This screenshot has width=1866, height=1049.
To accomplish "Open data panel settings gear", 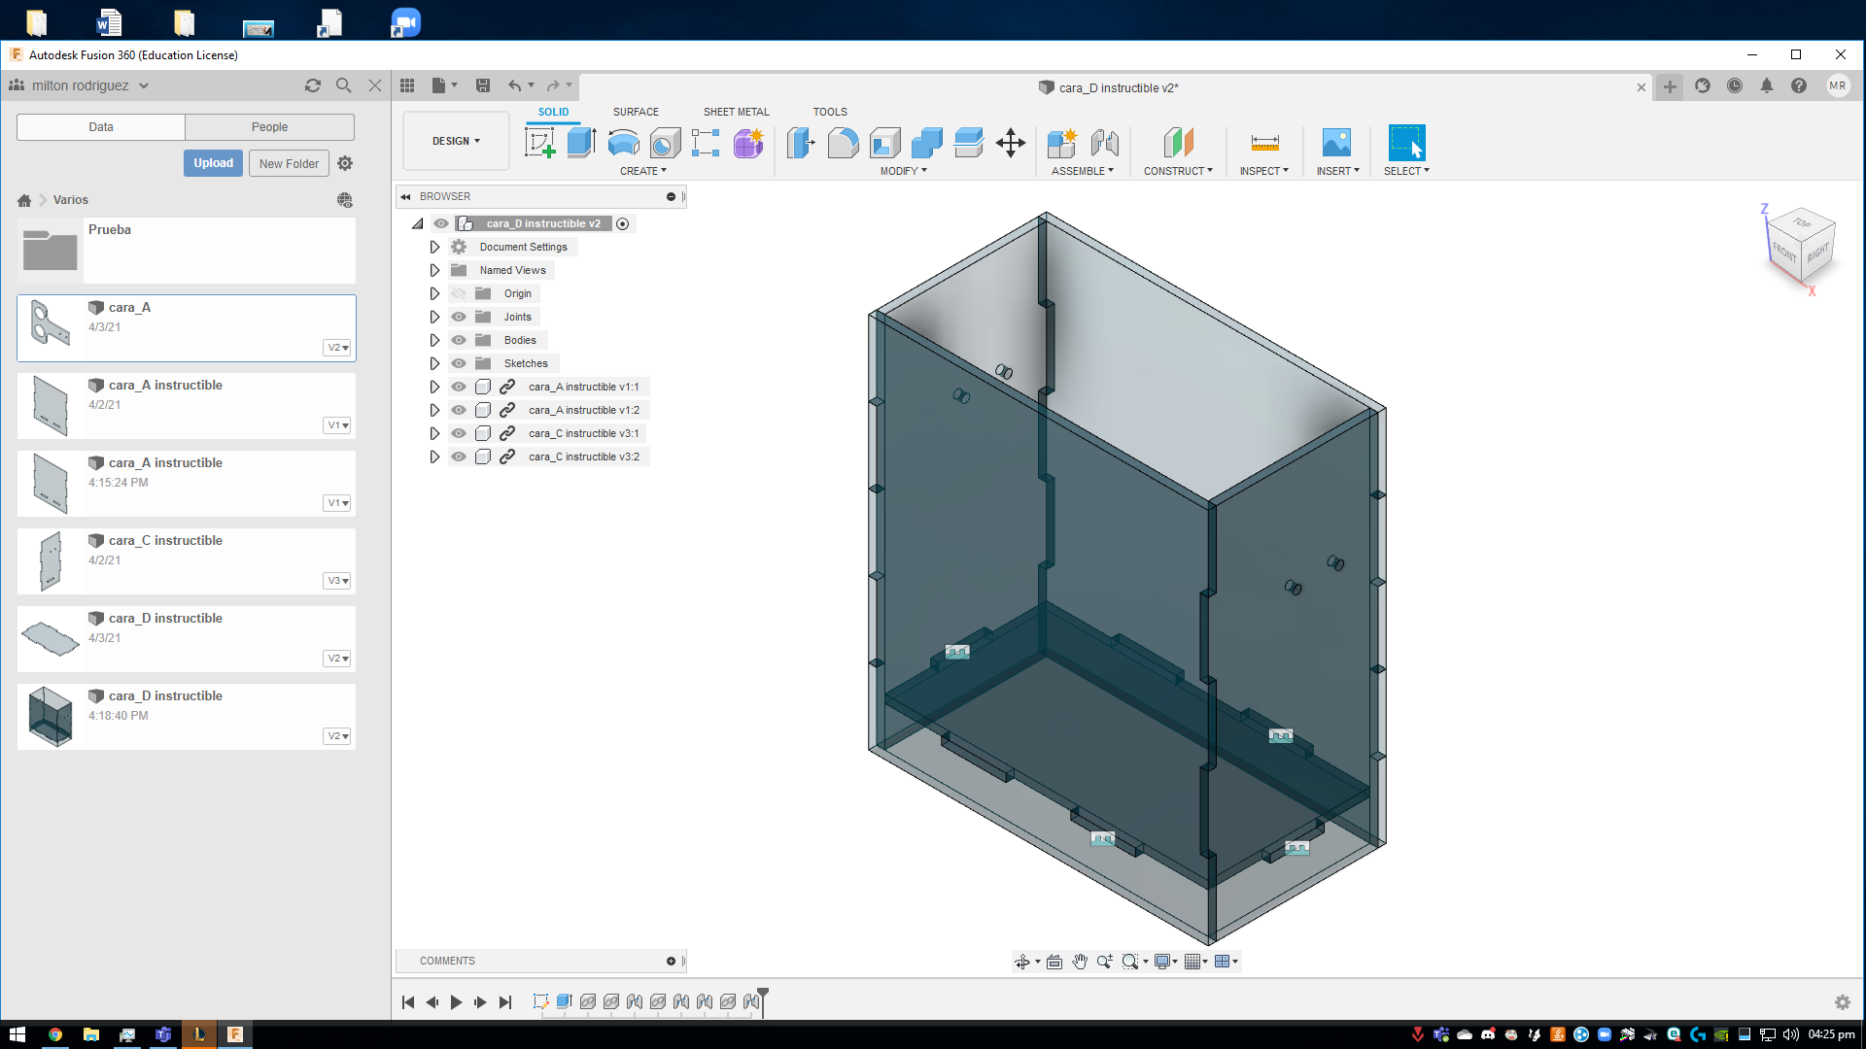I will tap(345, 163).
